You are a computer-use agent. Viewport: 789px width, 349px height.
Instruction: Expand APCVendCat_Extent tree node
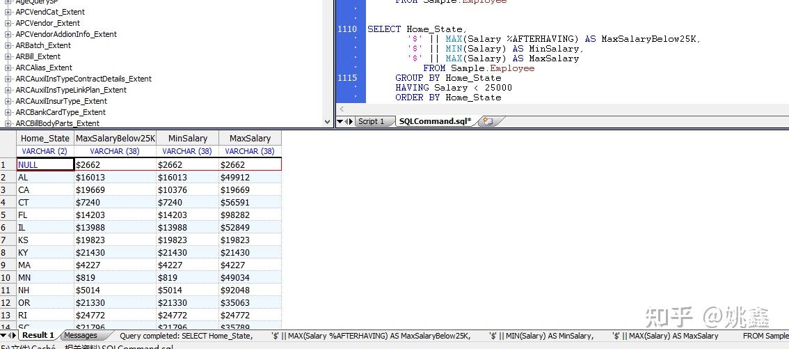pyautogui.click(x=8, y=12)
